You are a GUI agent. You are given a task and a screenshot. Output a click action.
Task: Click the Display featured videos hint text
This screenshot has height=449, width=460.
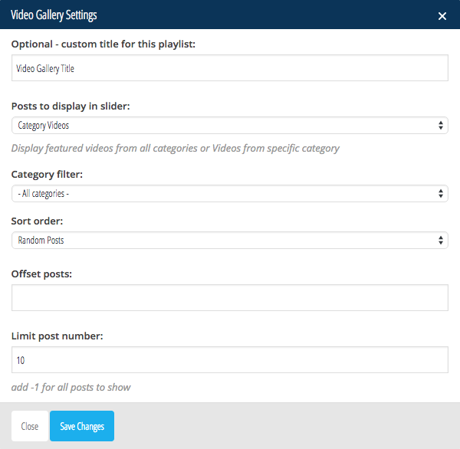[x=175, y=149]
